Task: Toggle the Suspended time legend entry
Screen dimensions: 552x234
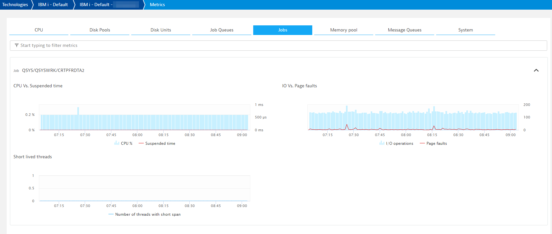Action: (x=157, y=143)
